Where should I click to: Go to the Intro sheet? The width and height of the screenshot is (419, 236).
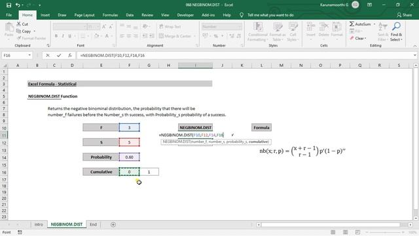coord(39,224)
